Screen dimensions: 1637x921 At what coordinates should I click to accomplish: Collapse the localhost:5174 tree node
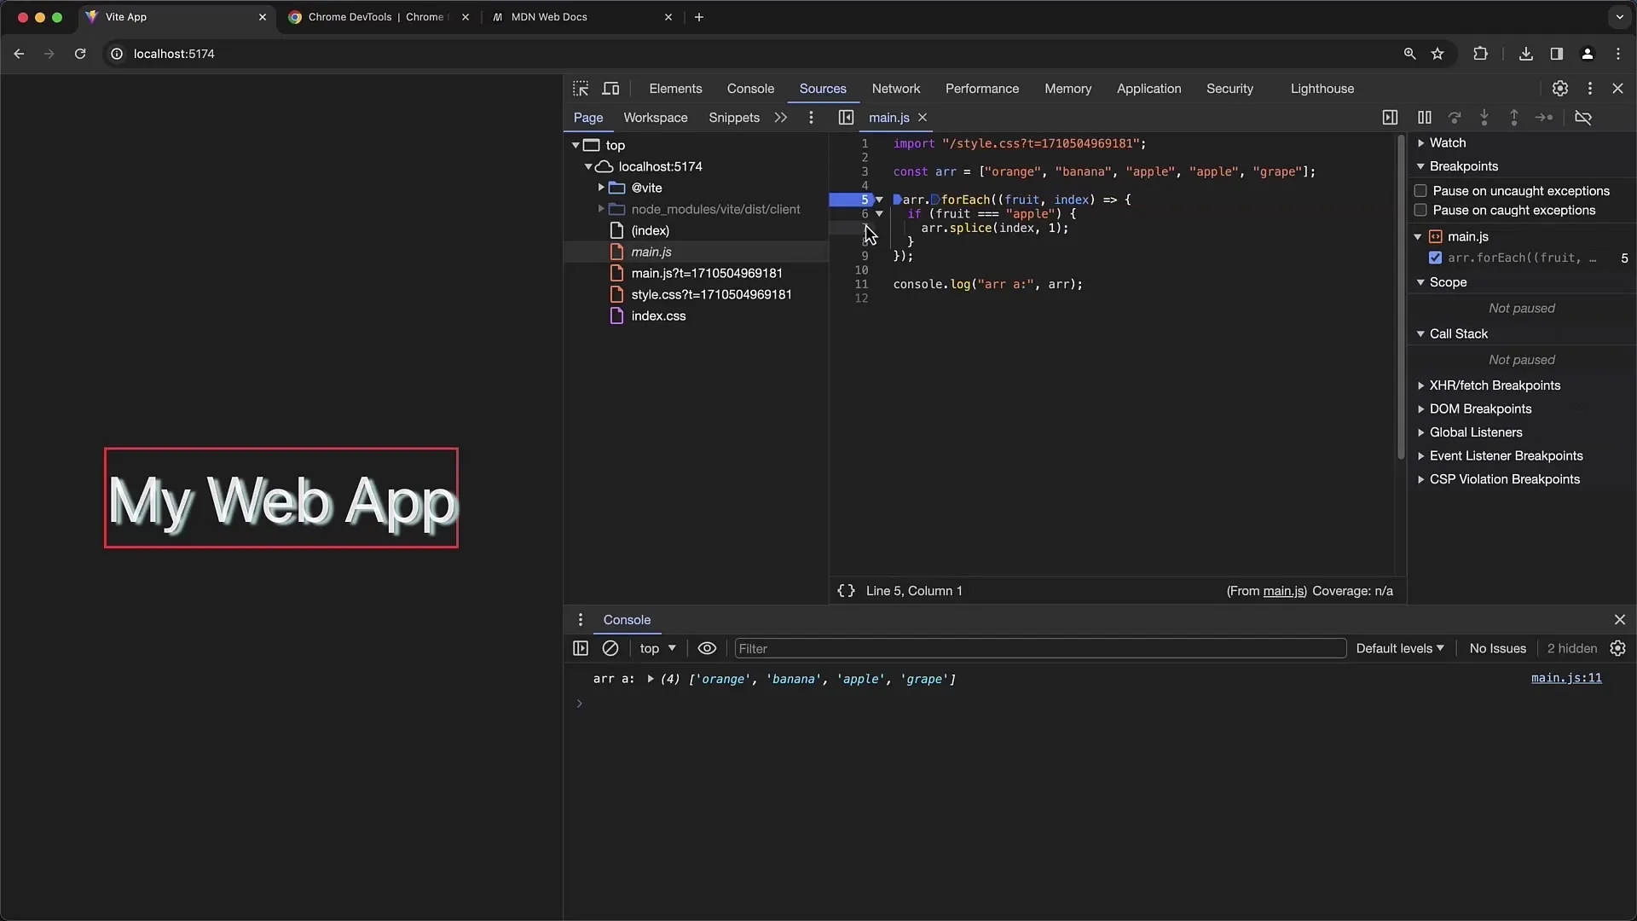click(x=588, y=167)
